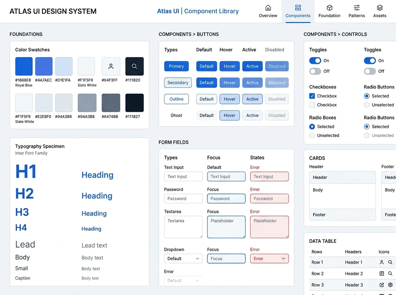Screen dimensions: 396x295
Task: Click the Ghost type label
Action: (177, 115)
